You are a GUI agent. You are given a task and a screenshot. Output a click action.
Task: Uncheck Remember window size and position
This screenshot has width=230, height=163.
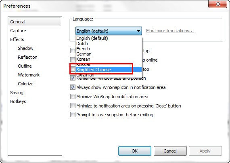click(73, 78)
